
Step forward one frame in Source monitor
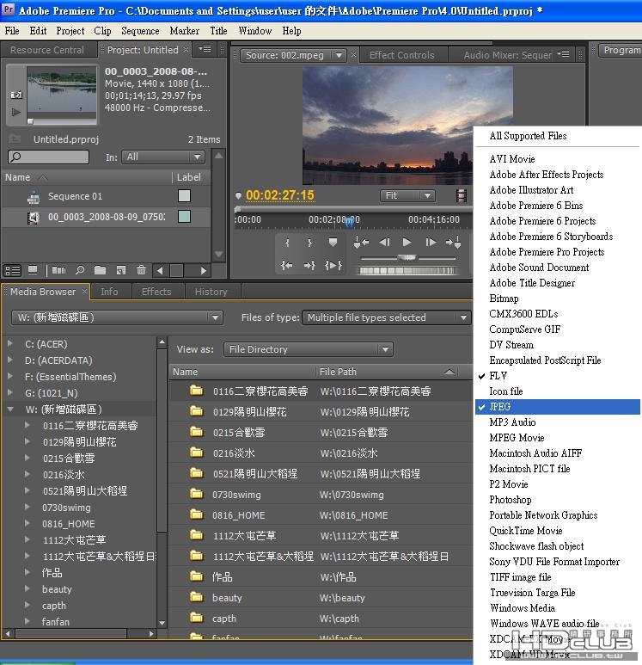click(431, 242)
